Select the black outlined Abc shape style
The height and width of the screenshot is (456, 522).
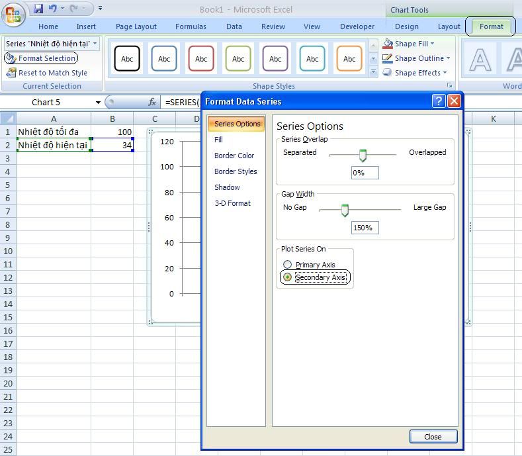point(127,58)
